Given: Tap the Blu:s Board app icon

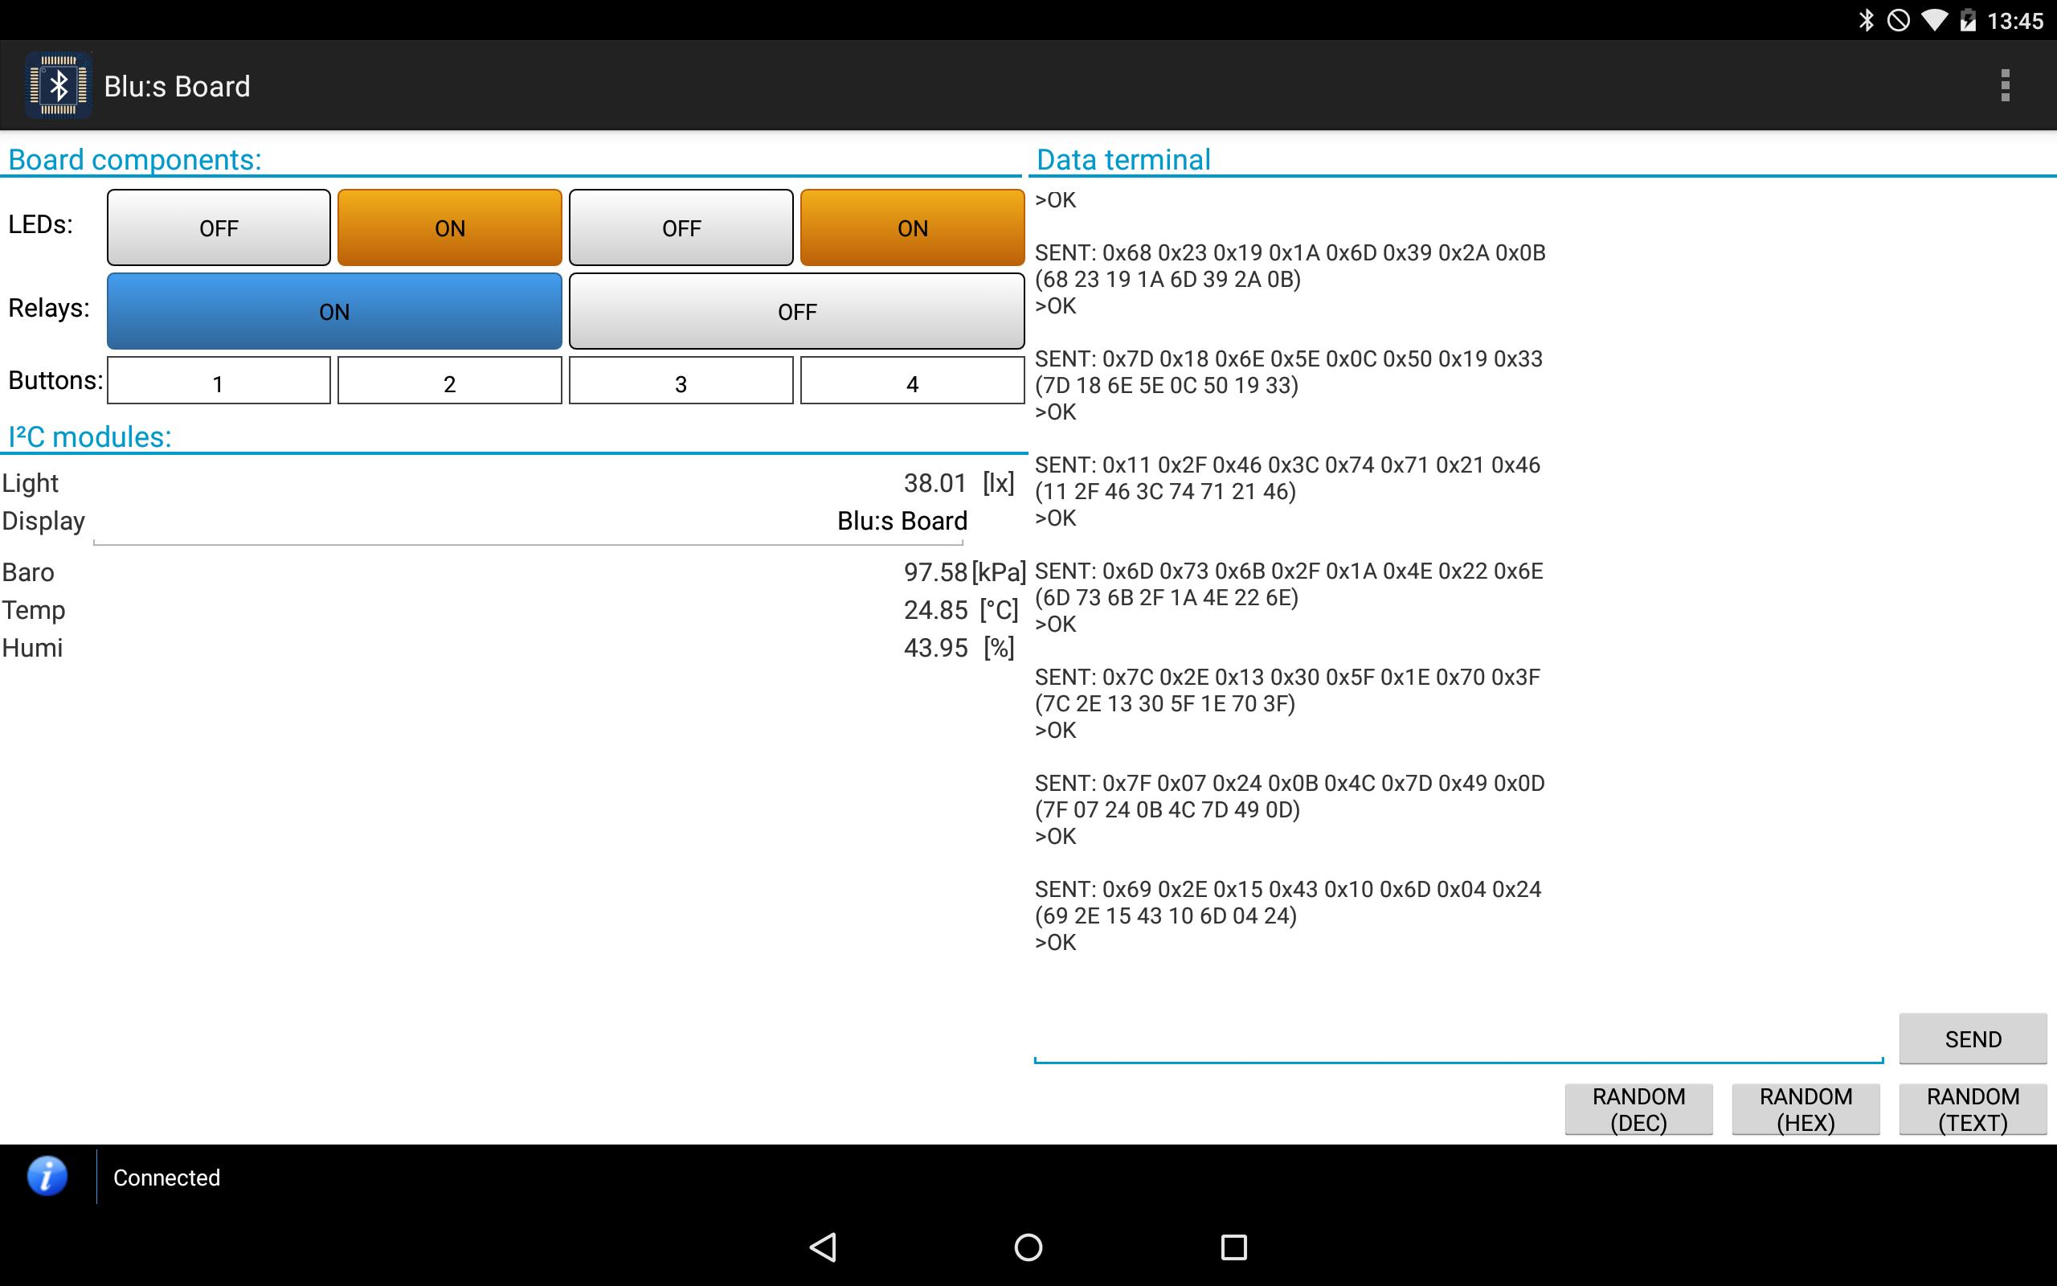Looking at the screenshot, I should (58, 85).
